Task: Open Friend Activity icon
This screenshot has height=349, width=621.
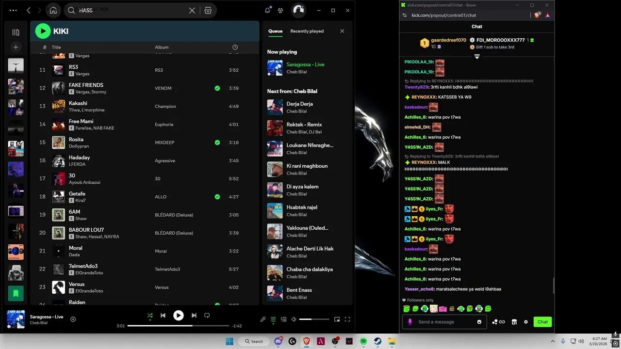Action: pos(280,10)
